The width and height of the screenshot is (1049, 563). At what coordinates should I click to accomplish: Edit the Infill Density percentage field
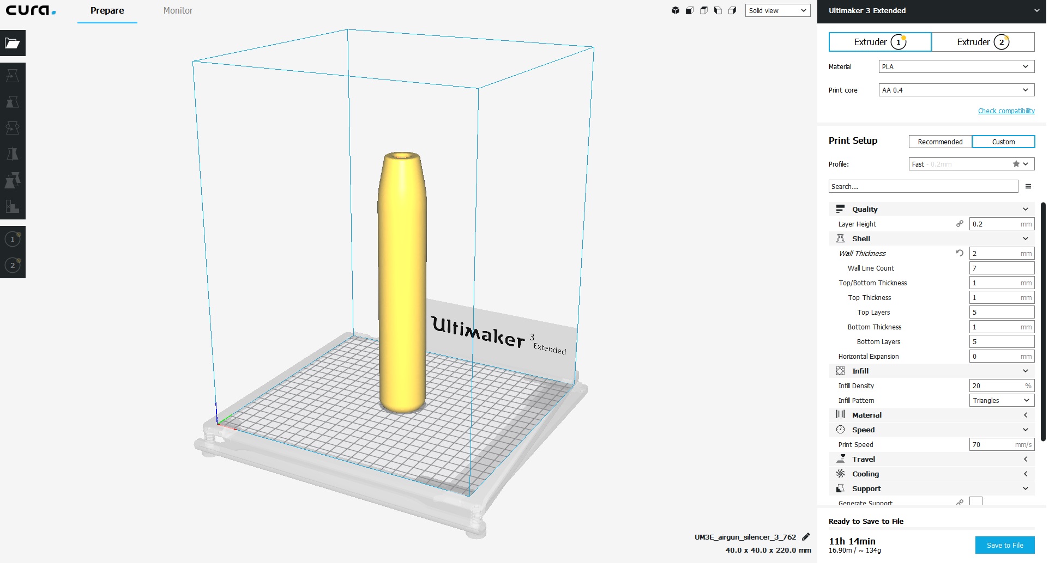pyautogui.click(x=1002, y=385)
